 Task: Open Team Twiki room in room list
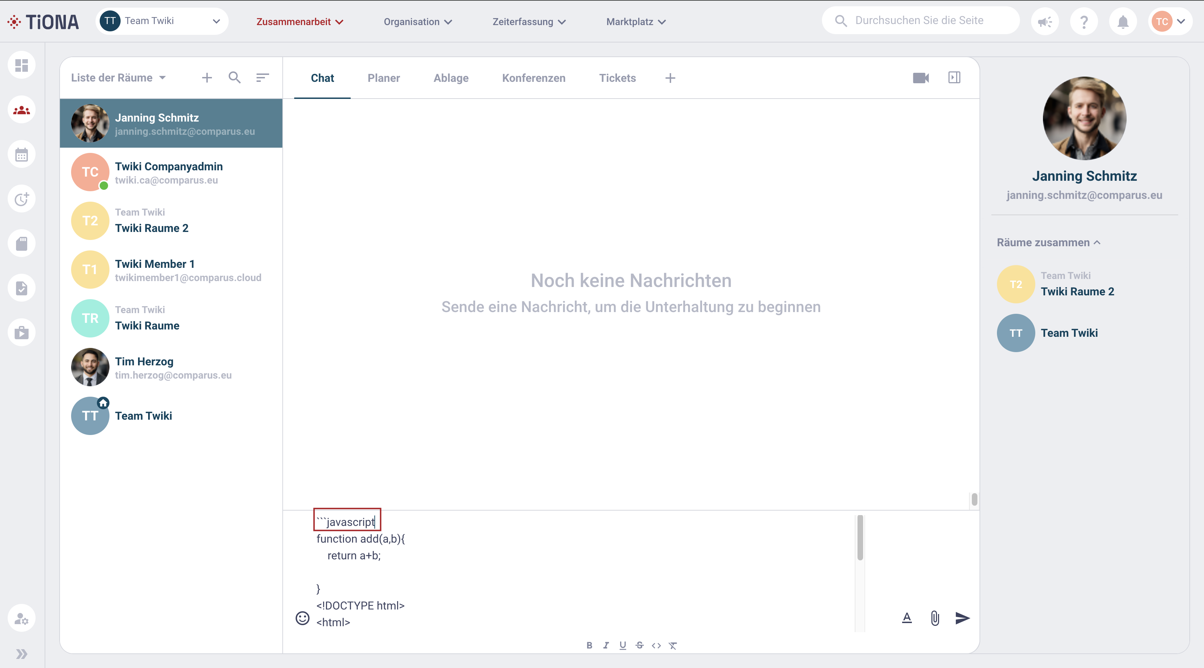[x=171, y=416]
